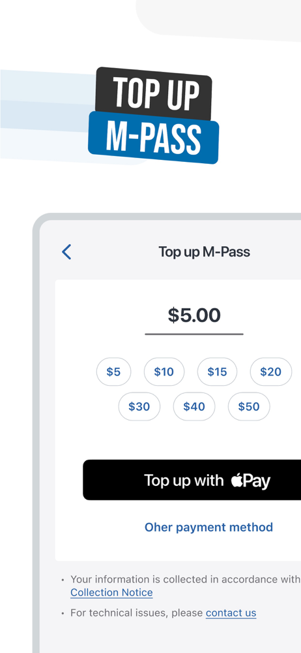Viewport: 301px width, 653px height.
Task: Choose the $10 top up amount
Action: (x=164, y=372)
